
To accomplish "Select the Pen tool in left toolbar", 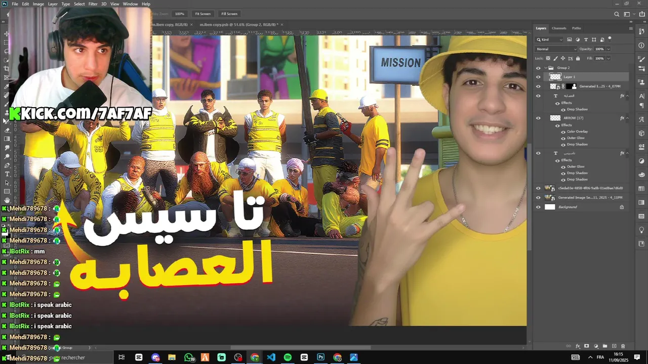I will click(7, 165).
